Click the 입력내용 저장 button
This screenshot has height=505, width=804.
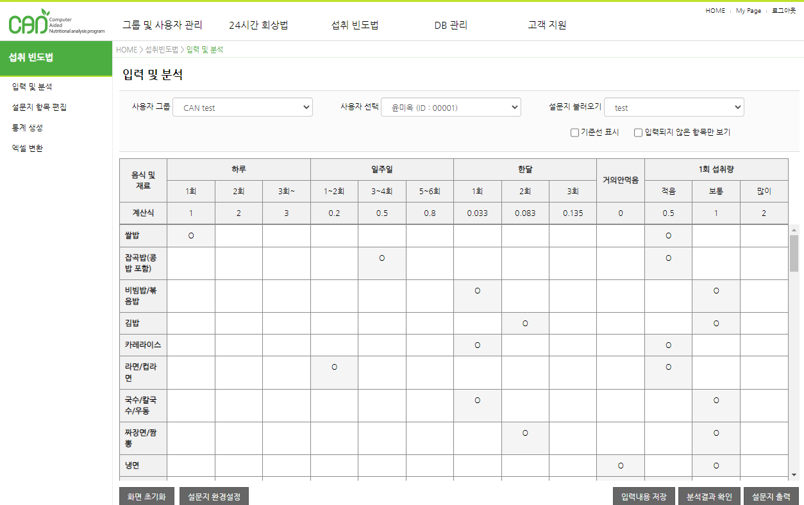[644, 497]
